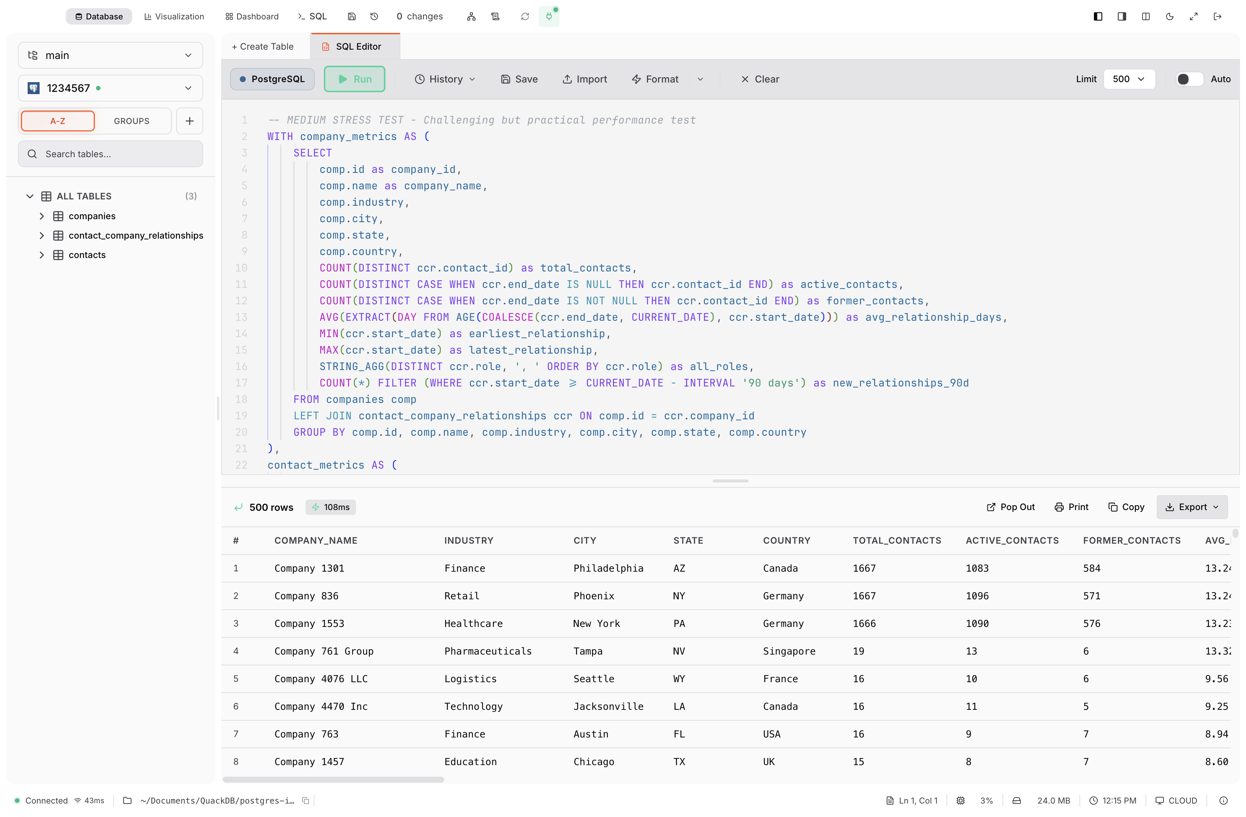1246x817 pixels.
Task: Switch to the Database tab
Action: pyautogui.click(x=99, y=16)
